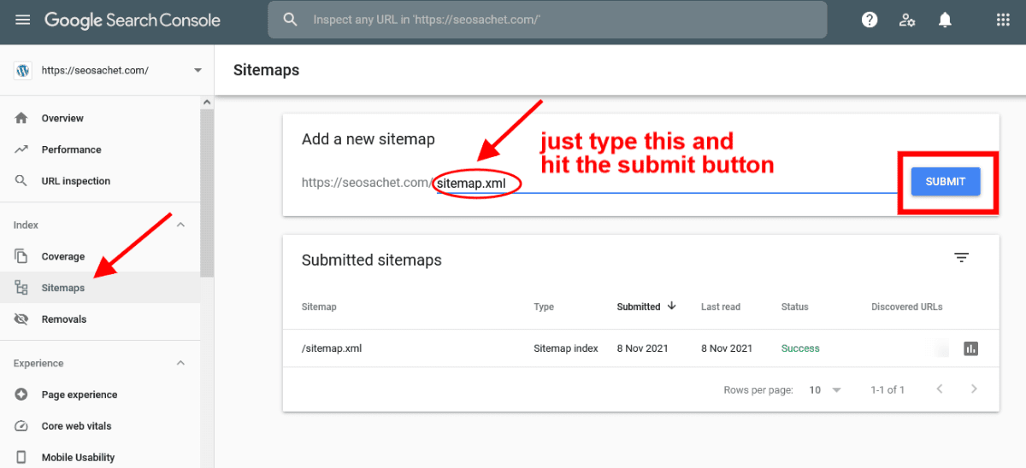Screen dimensions: 1026x468
Task: Click the Sitemap column header
Action: point(319,307)
